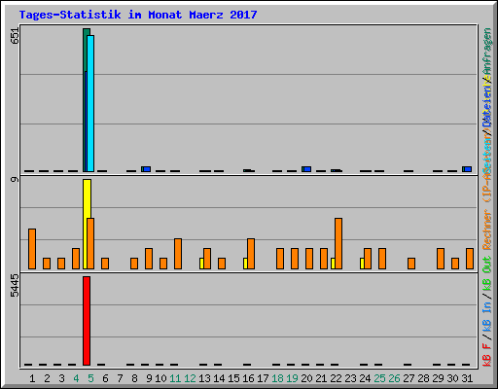Click the green day label "25"

(379, 378)
